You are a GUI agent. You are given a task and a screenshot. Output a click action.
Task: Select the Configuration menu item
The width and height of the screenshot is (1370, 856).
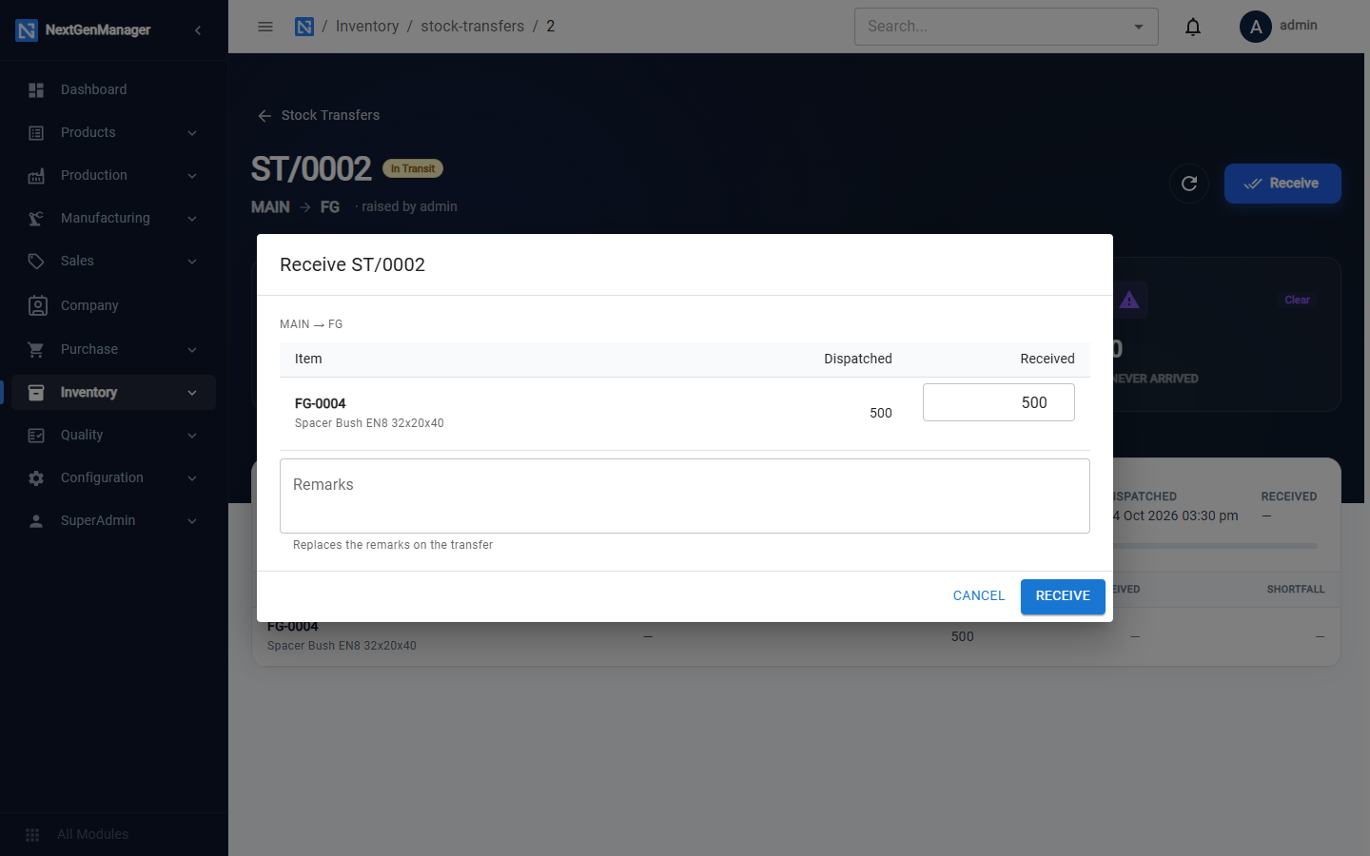click(114, 477)
